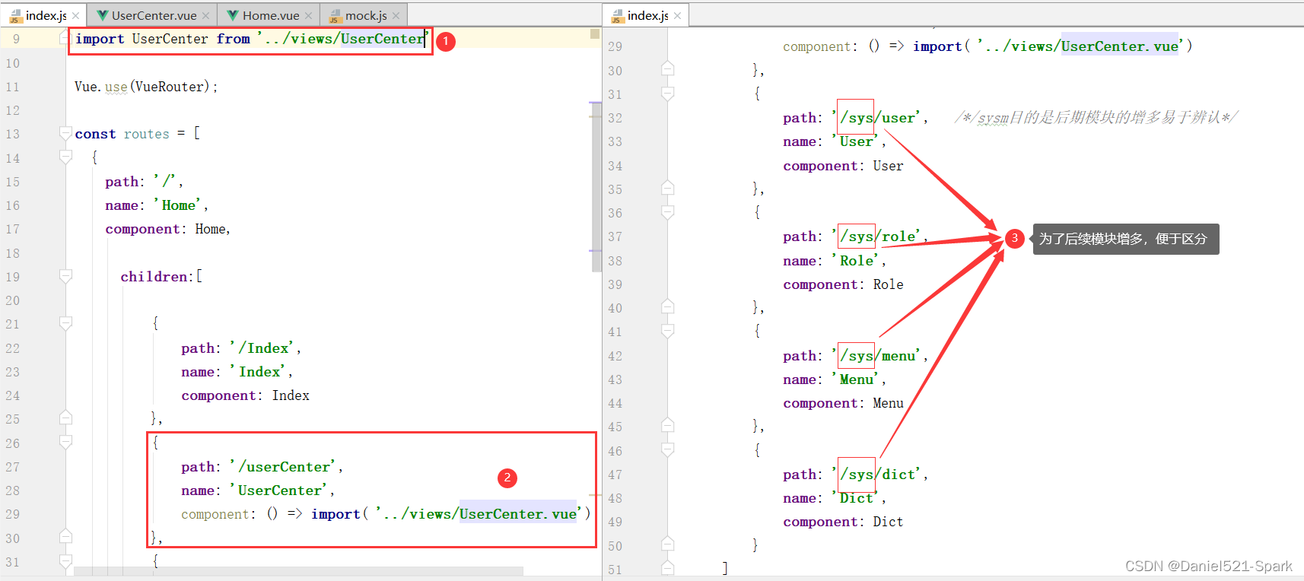The height and width of the screenshot is (581, 1304).
Task: Collapse the sys/menu route fold at line 41
Action: (667, 331)
